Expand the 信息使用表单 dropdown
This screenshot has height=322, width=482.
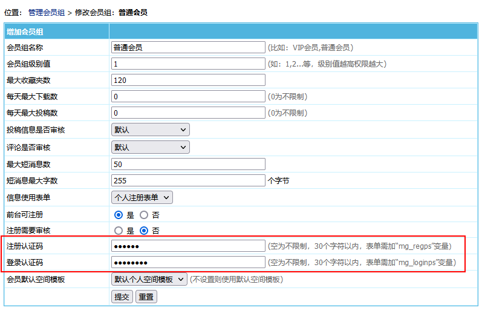tap(142, 197)
